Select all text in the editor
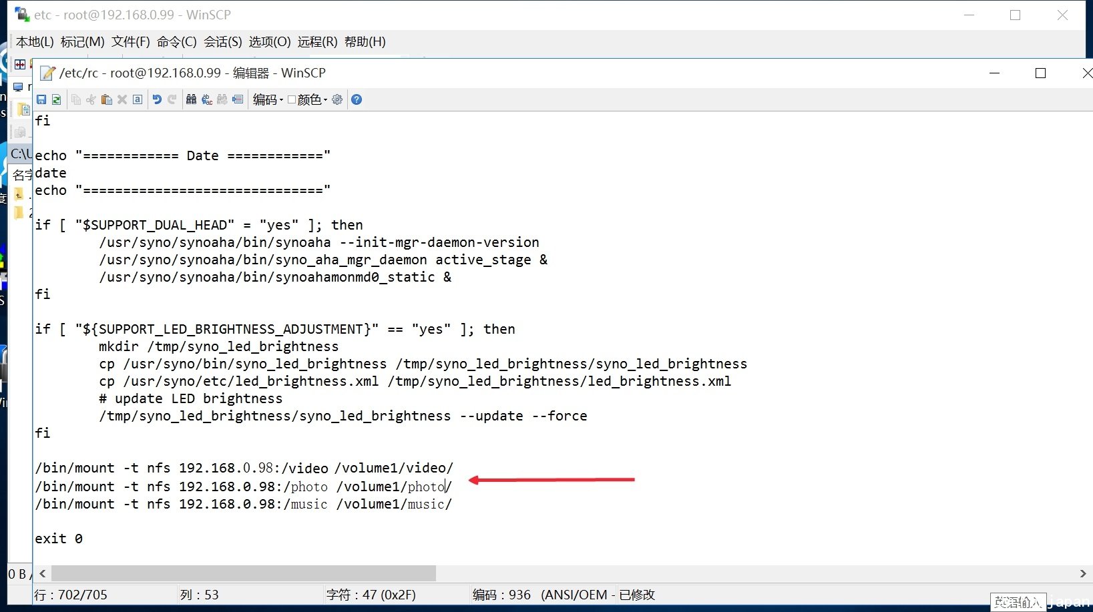Viewport: 1093px width, 612px height. 138,99
